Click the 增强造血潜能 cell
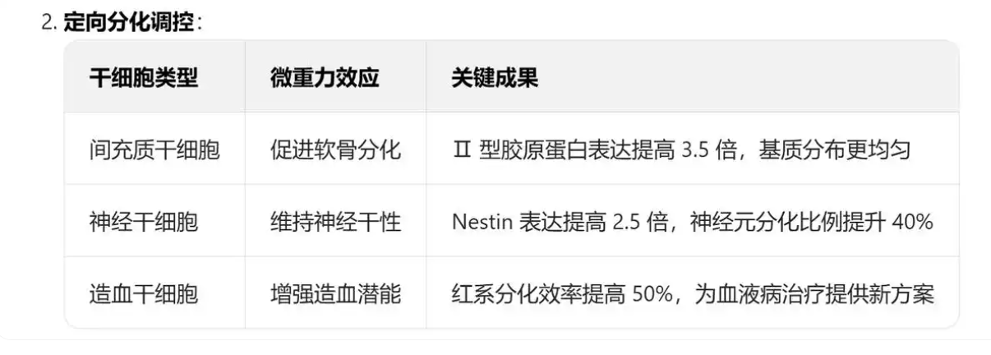 click(x=335, y=294)
